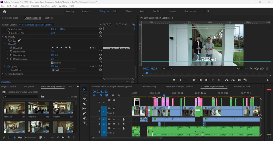273x141 pixels.
Task: Click Find magnifier in project panel
Action: 58,138
